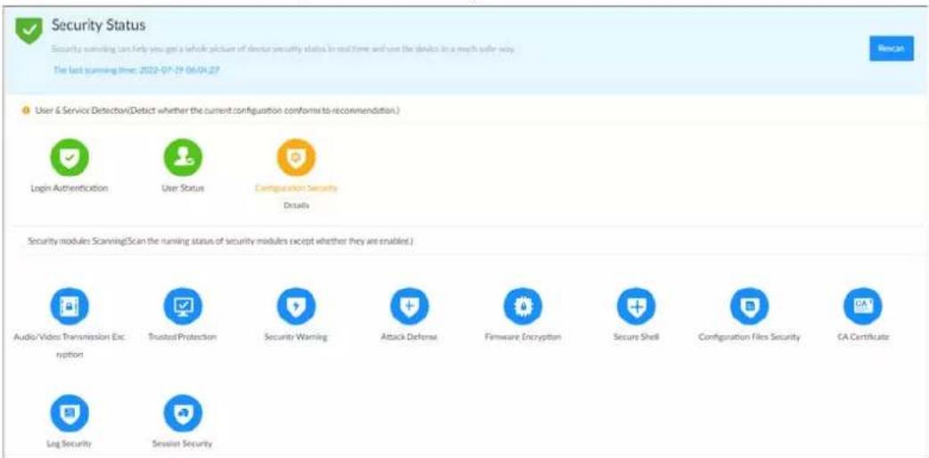This screenshot has width=929, height=458.
Task: Click the last scanning time text
Action: pyautogui.click(x=136, y=70)
